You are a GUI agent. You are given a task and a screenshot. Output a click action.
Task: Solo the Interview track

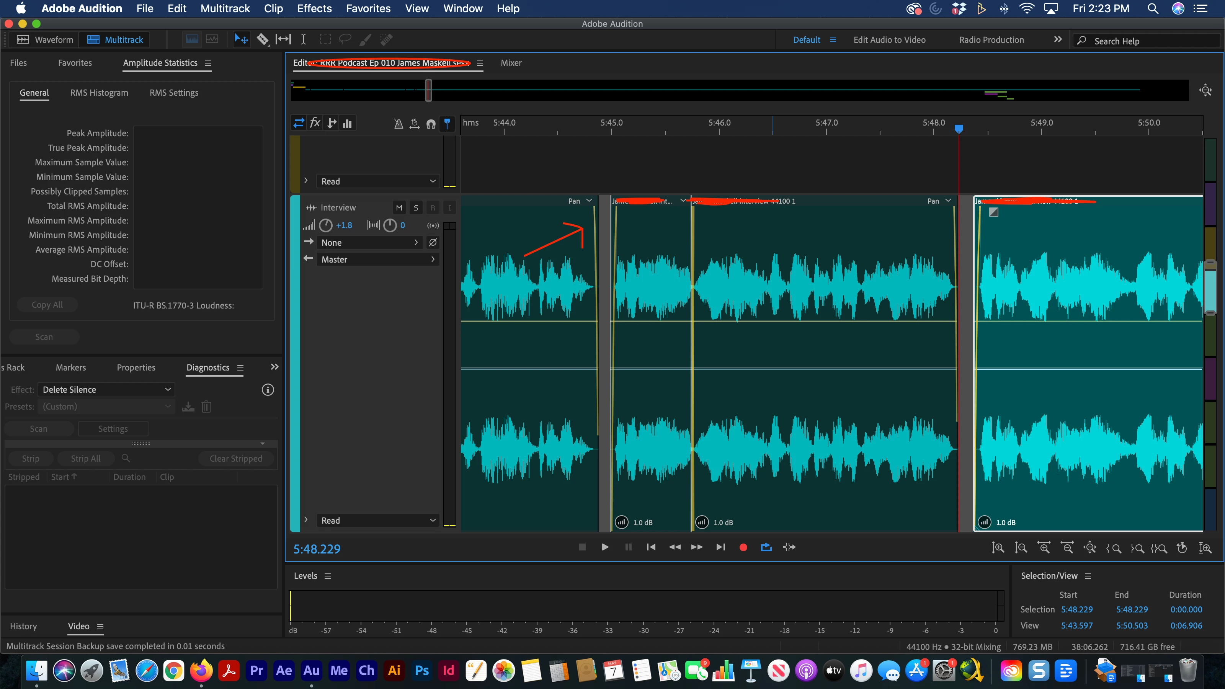coord(416,208)
